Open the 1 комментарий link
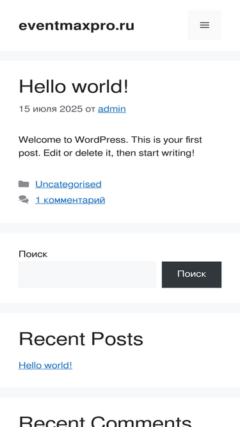Viewport: 240px width, 427px height. click(x=70, y=200)
